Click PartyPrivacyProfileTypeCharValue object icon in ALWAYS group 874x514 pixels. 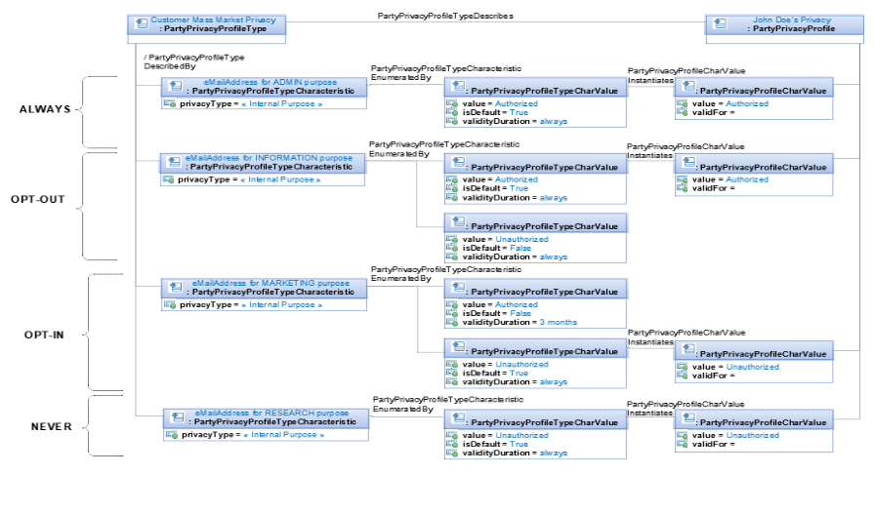[x=458, y=86]
